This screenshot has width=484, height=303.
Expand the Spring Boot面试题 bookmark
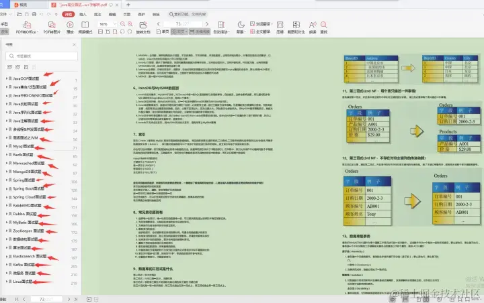(x=7, y=188)
